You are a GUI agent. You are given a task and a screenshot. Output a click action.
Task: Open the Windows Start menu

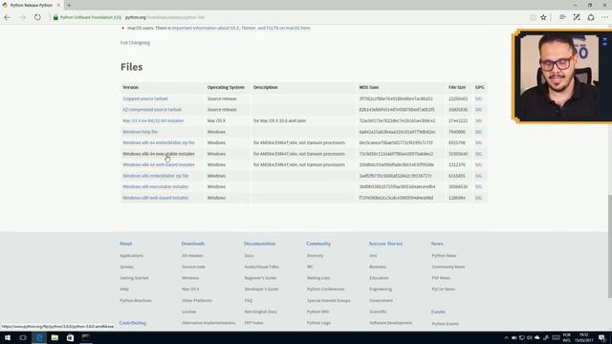click(x=8, y=337)
